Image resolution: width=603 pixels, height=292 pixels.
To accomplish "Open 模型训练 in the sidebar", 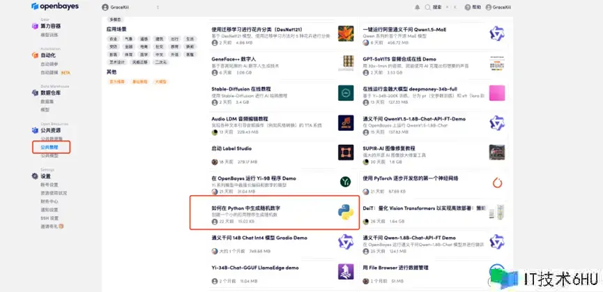I will 49,35.
